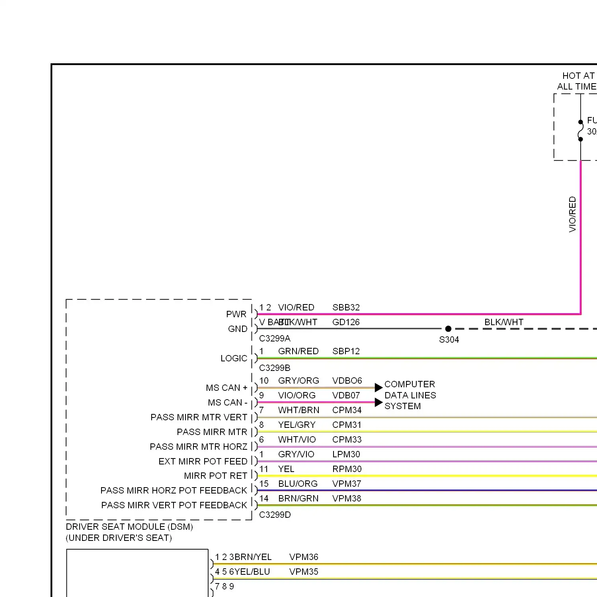Select the VPM36 circuit code

(304, 557)
